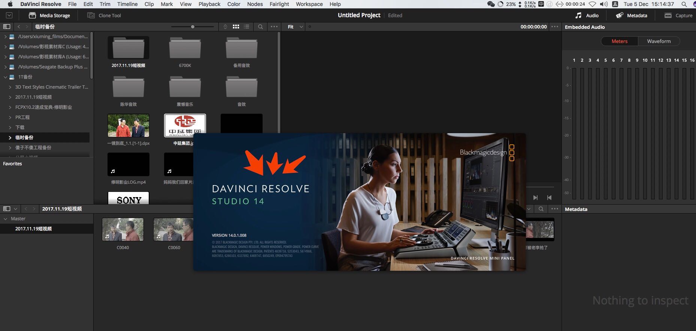696x331 pixels.
Task: Toggle the Metadata panel from the top toolbar
Action: [x=632, y=15]
